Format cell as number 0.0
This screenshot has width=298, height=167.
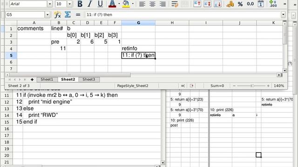click(251, 4)
